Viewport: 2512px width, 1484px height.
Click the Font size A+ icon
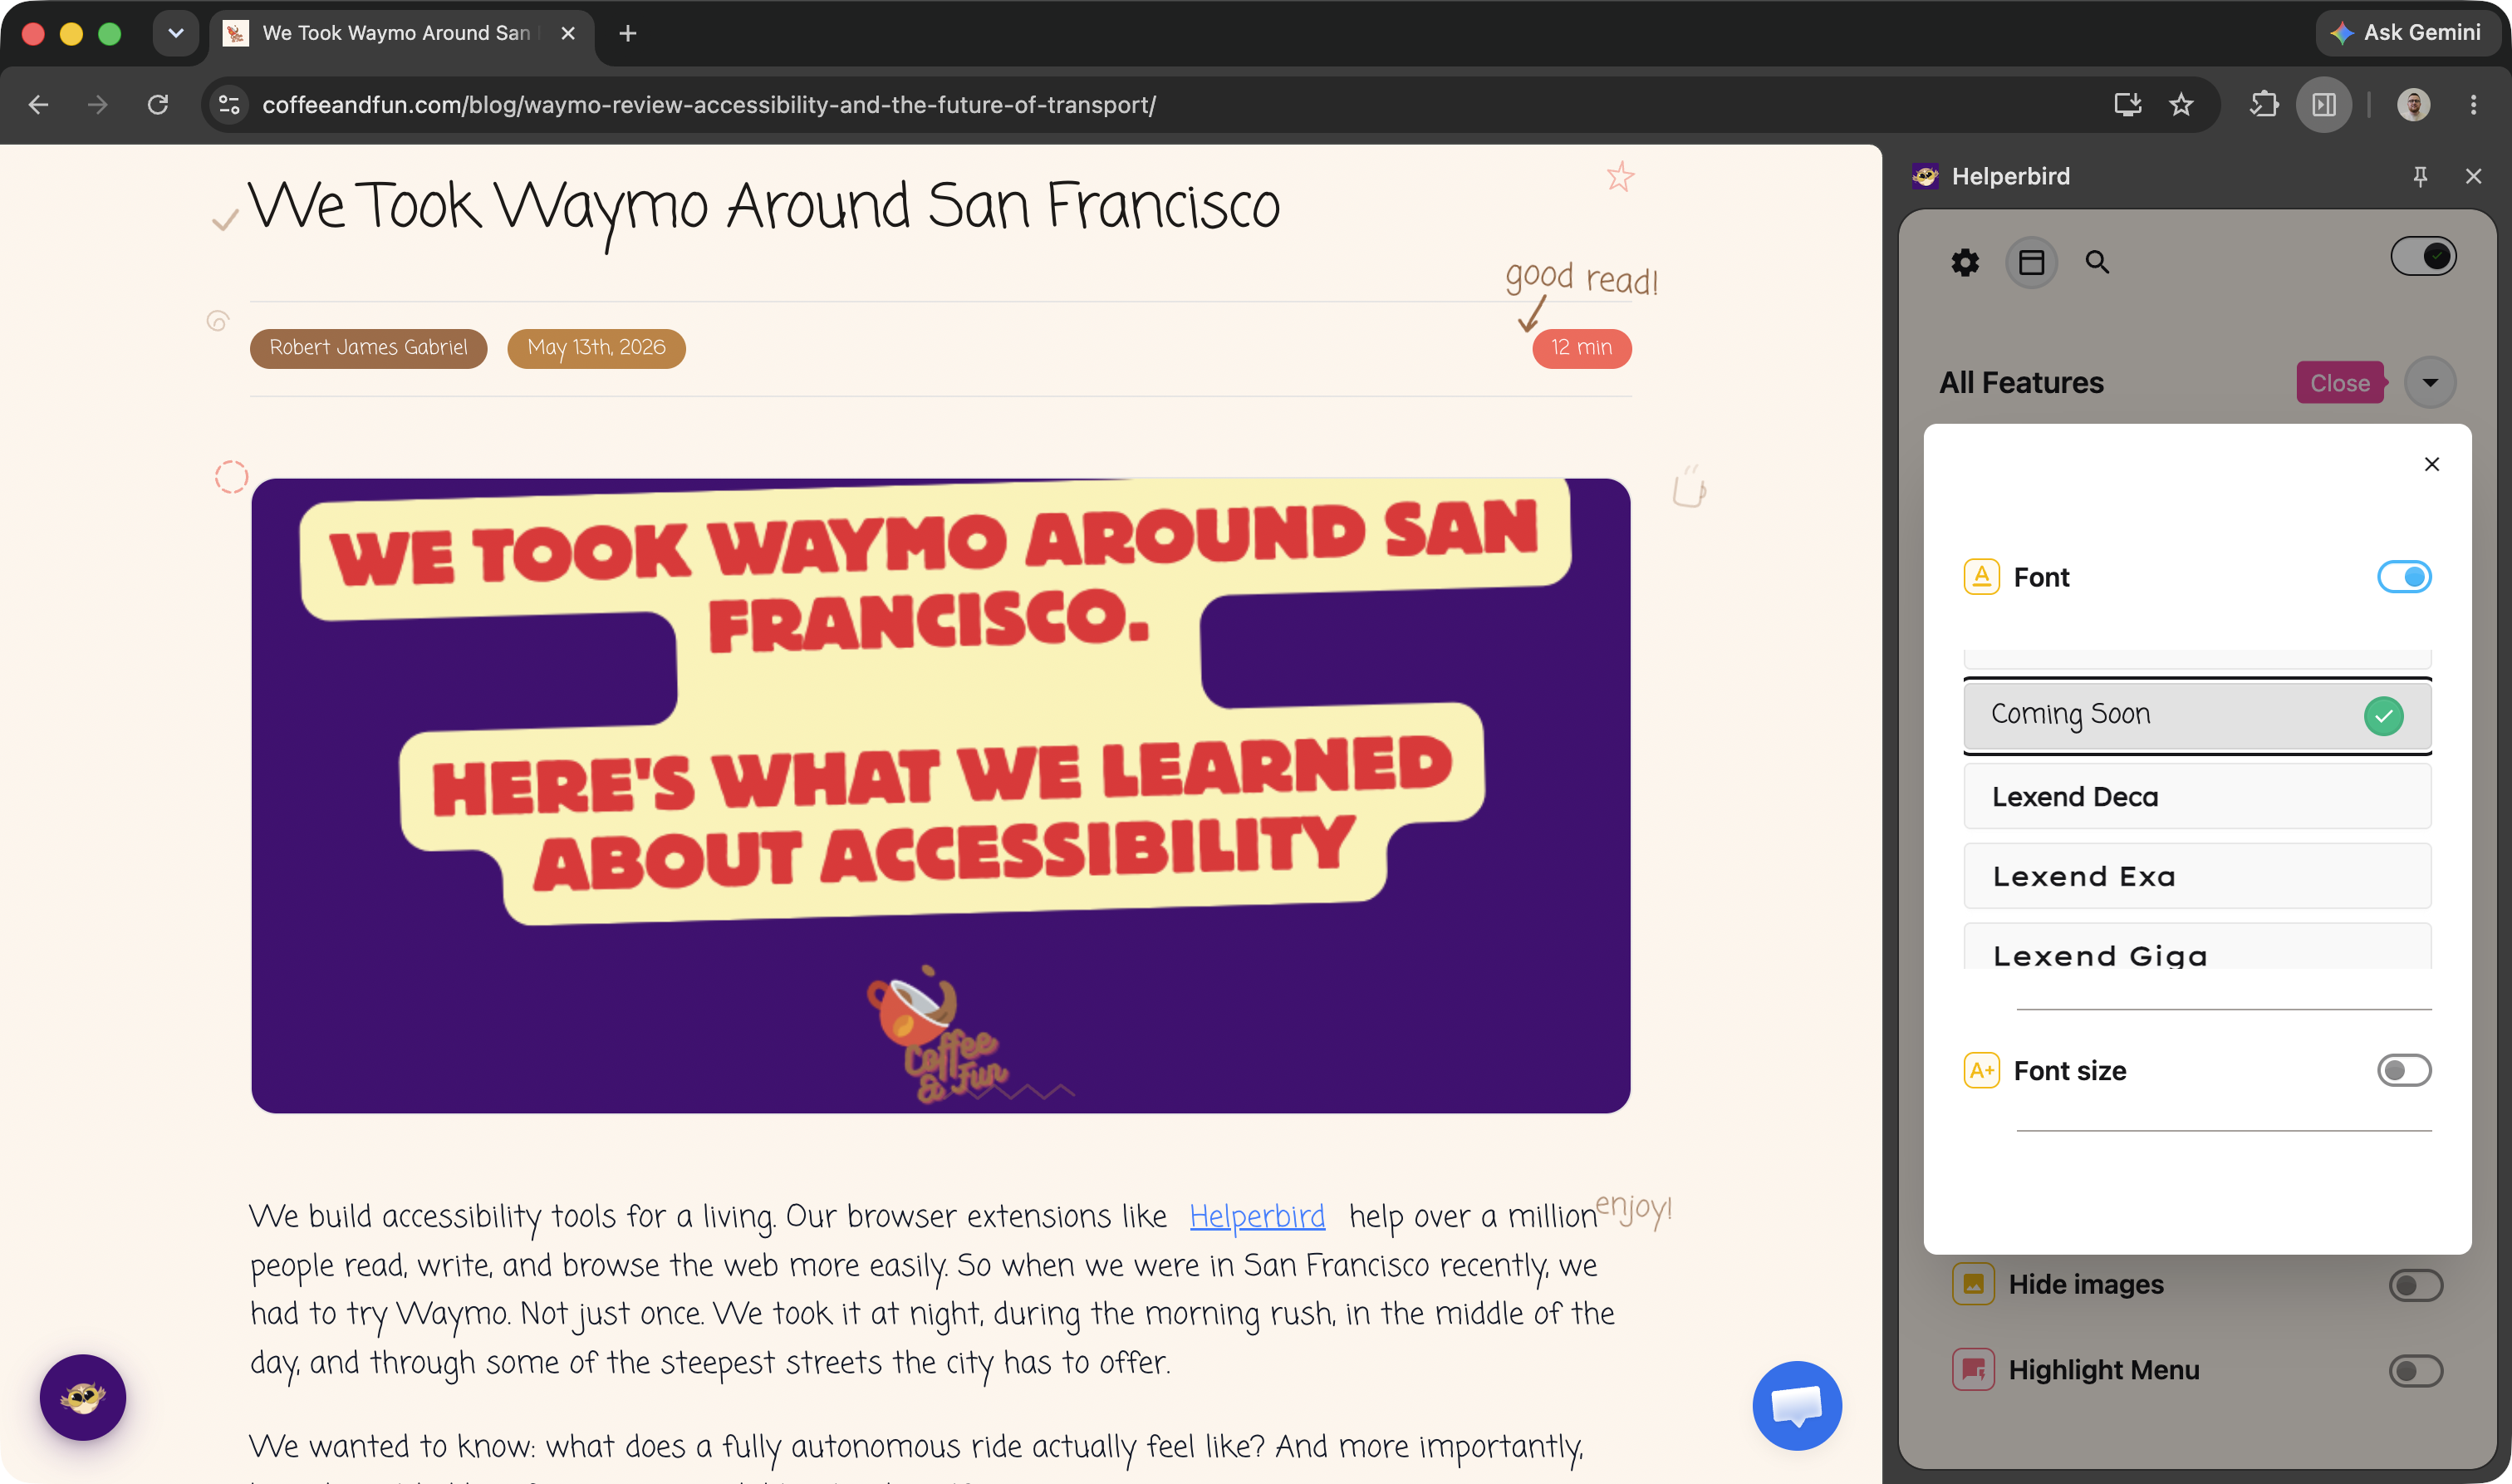coord(1981,1071)
